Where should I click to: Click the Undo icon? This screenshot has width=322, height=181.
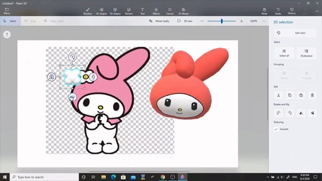pos(278,11)
